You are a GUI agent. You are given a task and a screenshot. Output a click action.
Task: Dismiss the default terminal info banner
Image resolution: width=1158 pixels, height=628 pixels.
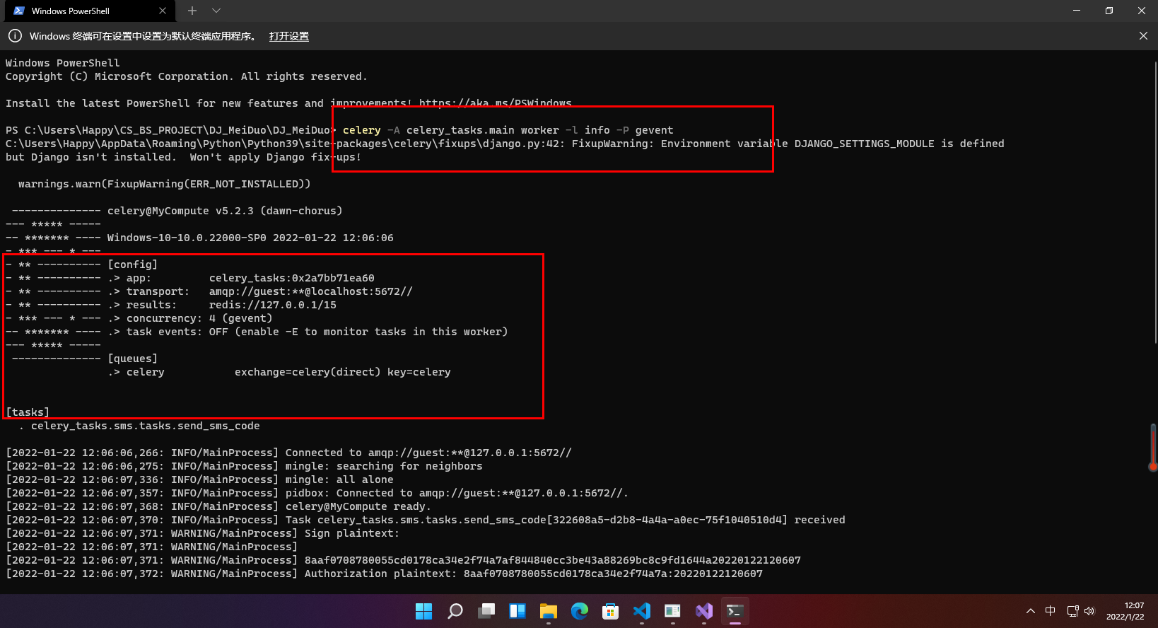pos(1143,36)
